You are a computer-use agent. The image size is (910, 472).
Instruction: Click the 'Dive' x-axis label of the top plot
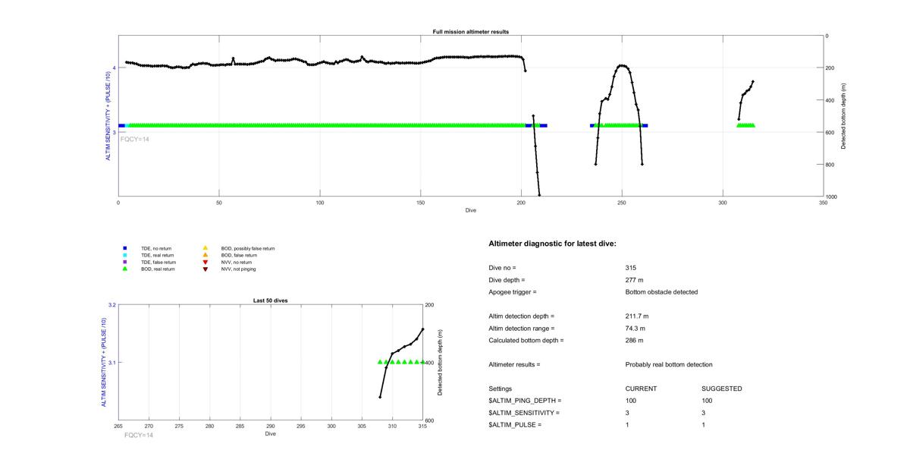pyautogui.click(x=471, y=210)
